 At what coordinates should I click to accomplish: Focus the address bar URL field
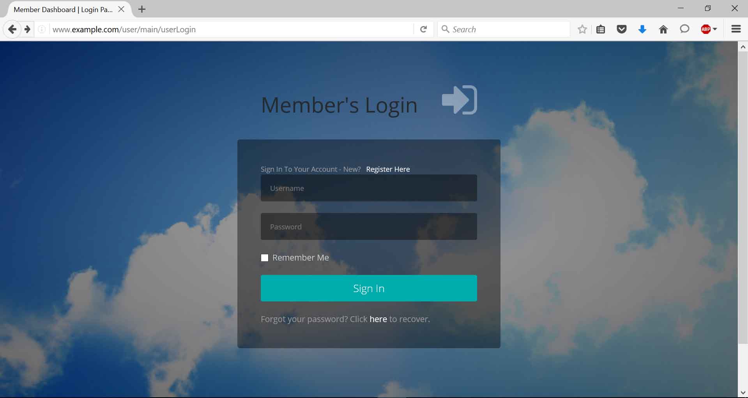click(232, 29)
